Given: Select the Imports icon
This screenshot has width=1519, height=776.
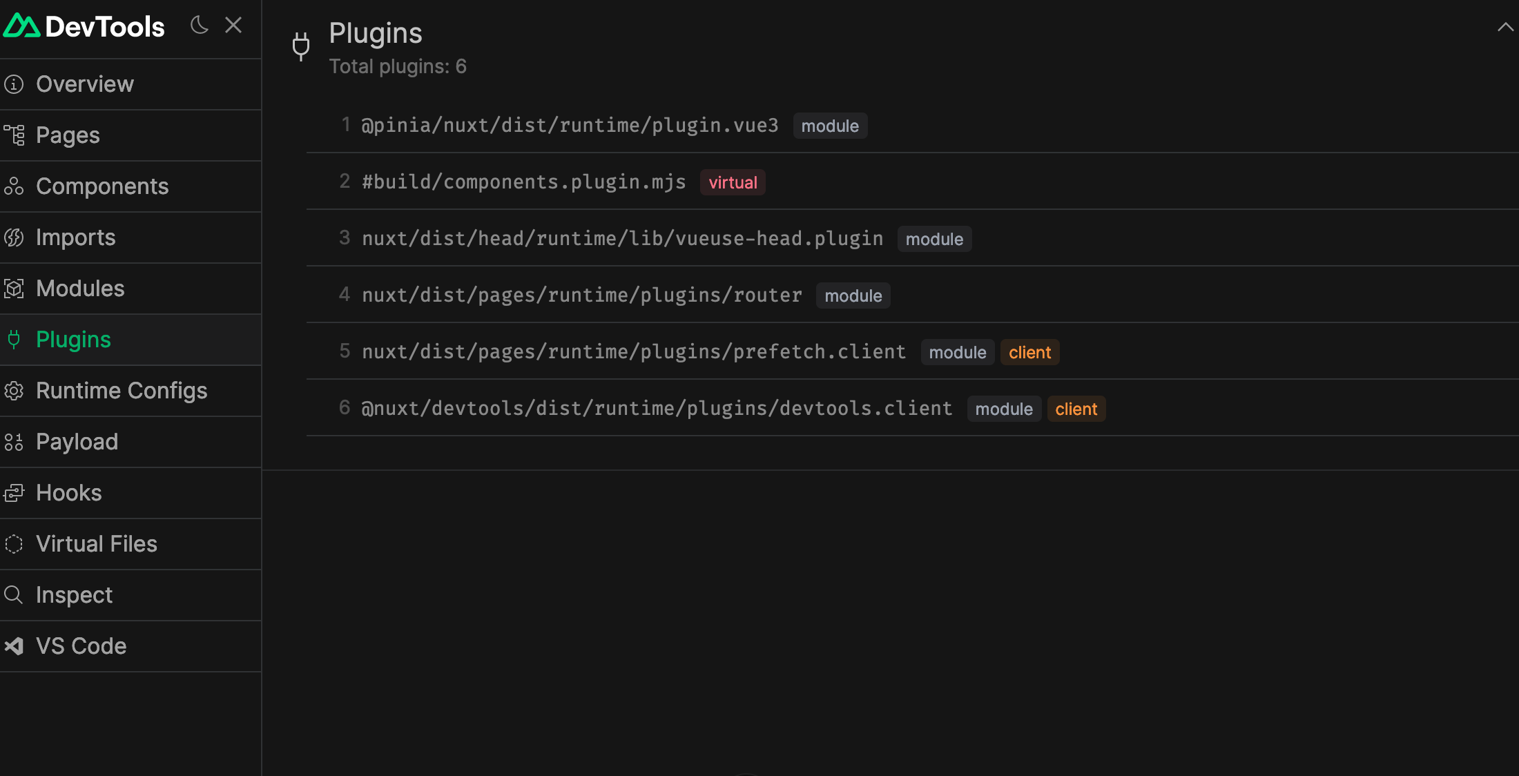Looking at the screenshot, I should coord(14,237).
